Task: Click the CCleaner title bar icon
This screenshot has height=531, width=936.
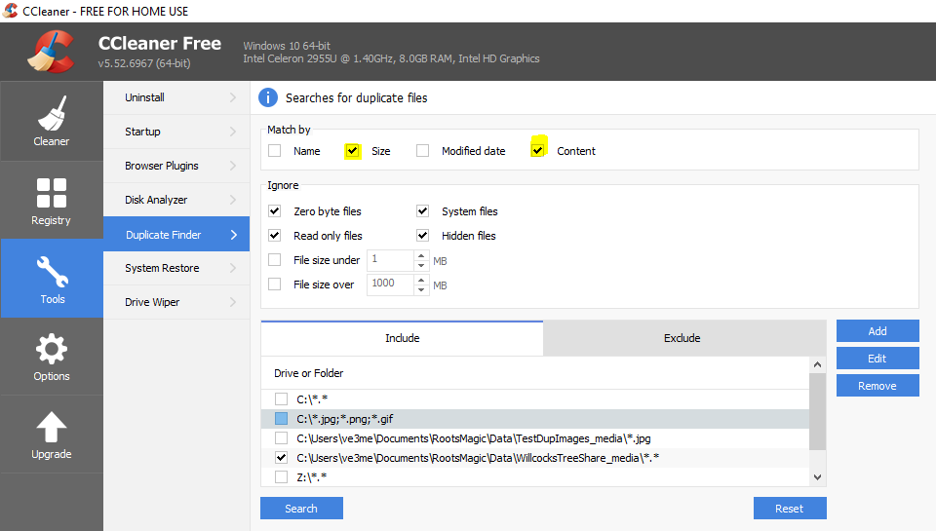Action: 10,11
